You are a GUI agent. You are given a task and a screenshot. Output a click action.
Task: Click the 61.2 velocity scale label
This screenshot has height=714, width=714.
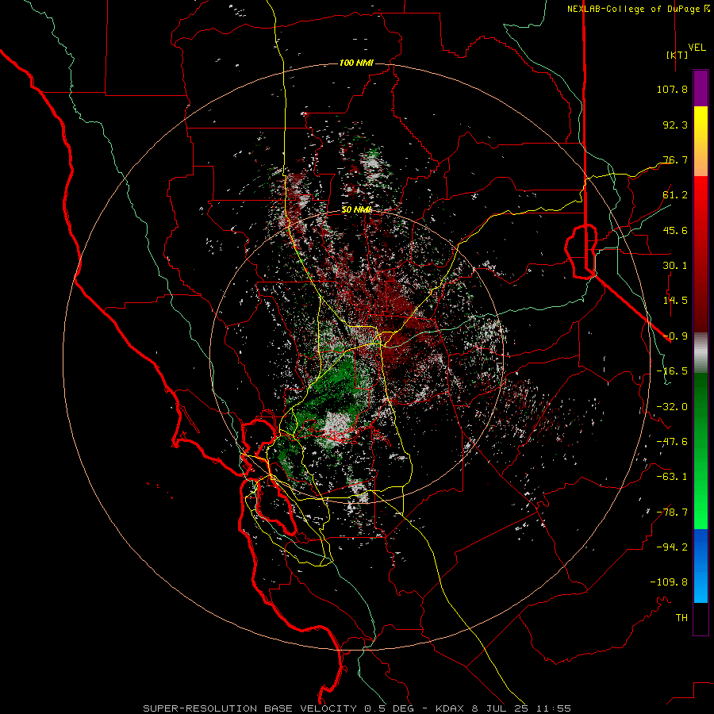pos(675,195)
